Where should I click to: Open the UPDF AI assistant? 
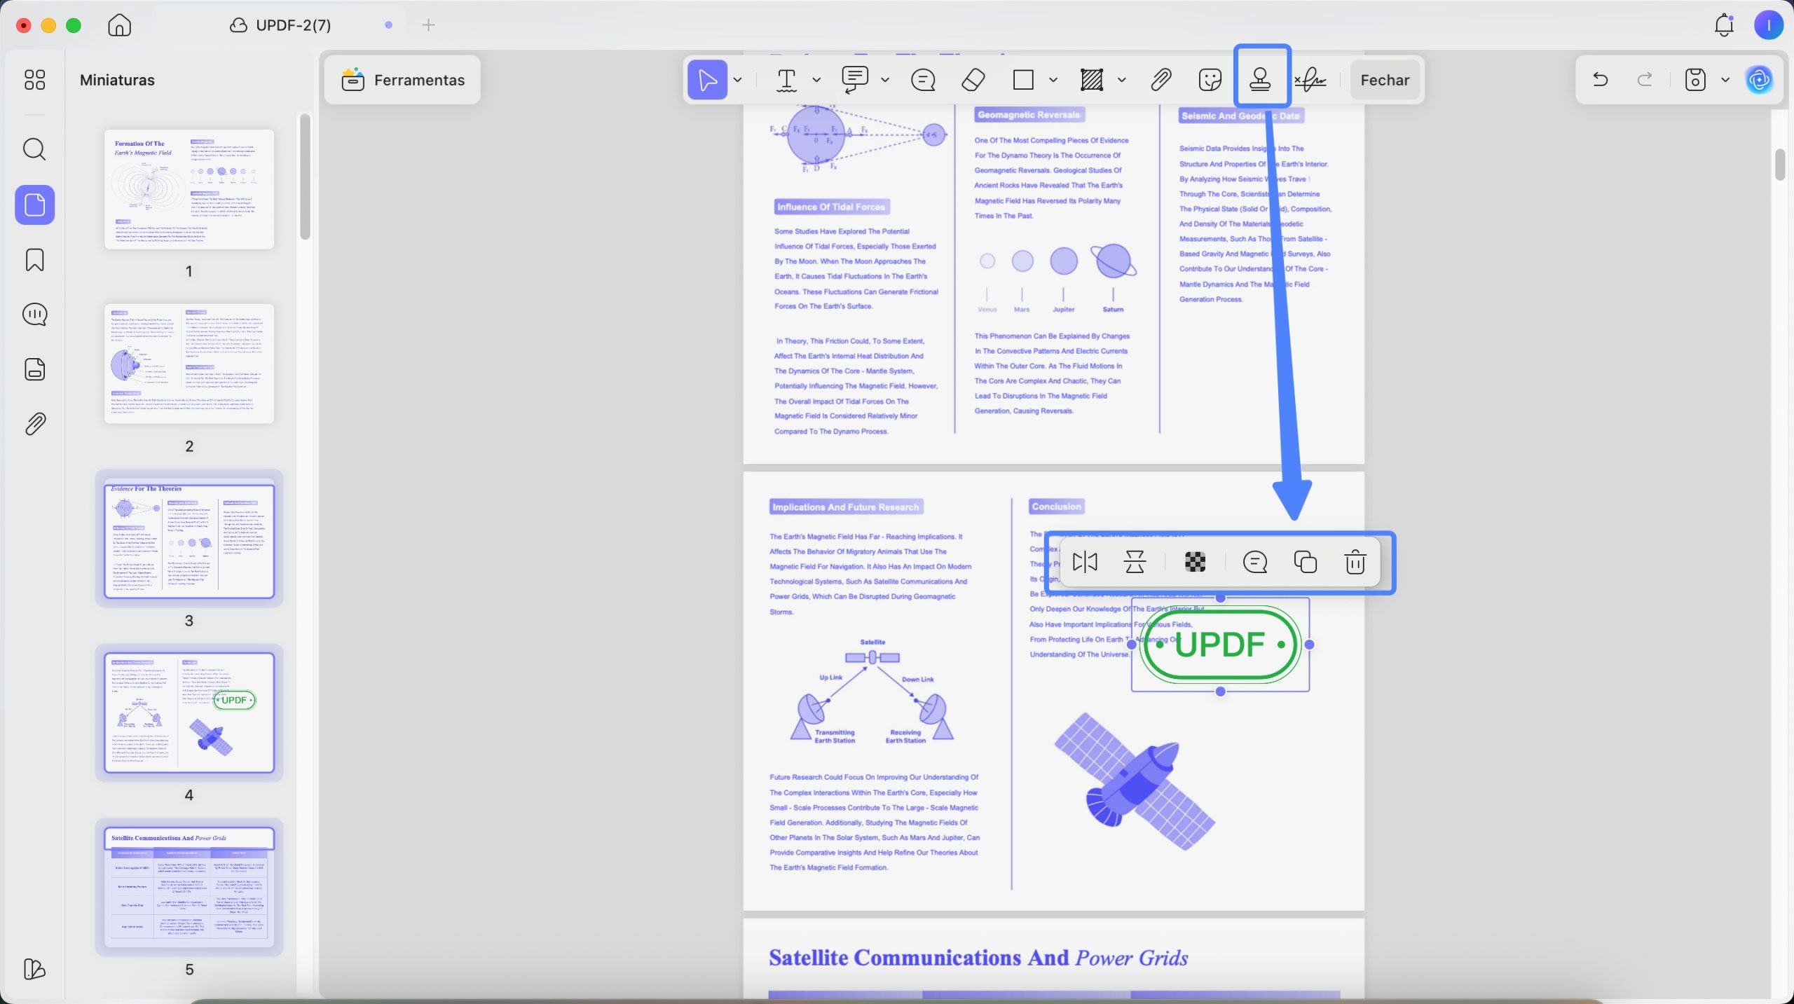pyautogui.click(x=1760, y=80)
